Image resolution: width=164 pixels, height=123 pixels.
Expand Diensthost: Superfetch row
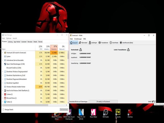3,83
